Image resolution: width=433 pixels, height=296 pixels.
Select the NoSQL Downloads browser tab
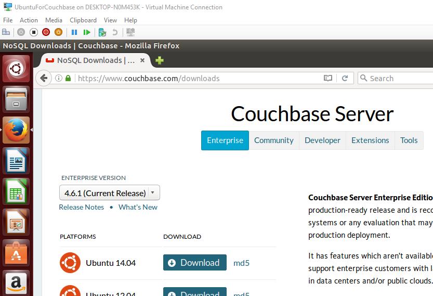coord(96,60)
